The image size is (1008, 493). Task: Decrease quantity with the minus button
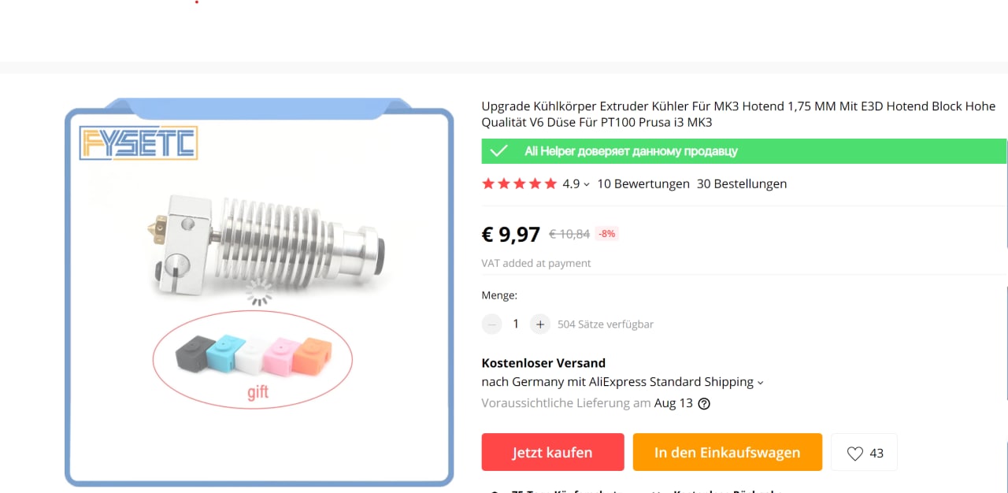[x=492, y=324]
